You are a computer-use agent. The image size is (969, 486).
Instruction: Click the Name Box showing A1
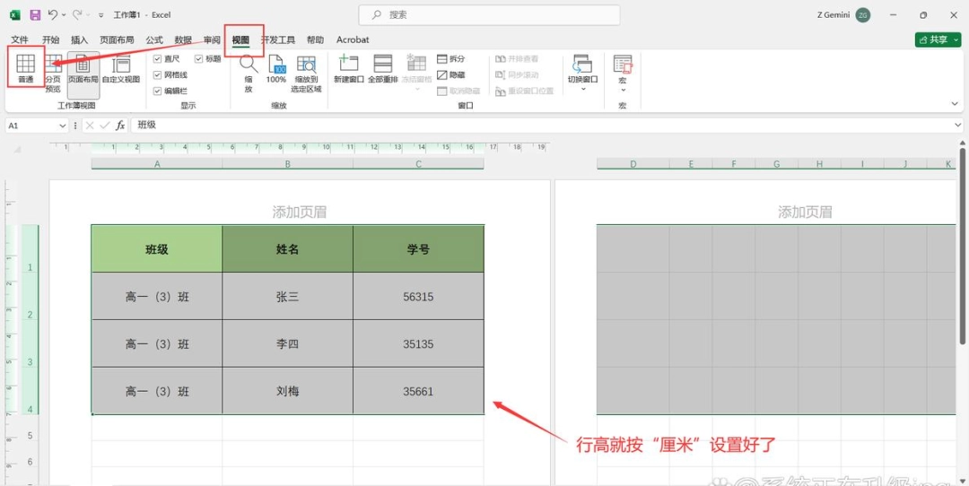(x=31, y=126)
